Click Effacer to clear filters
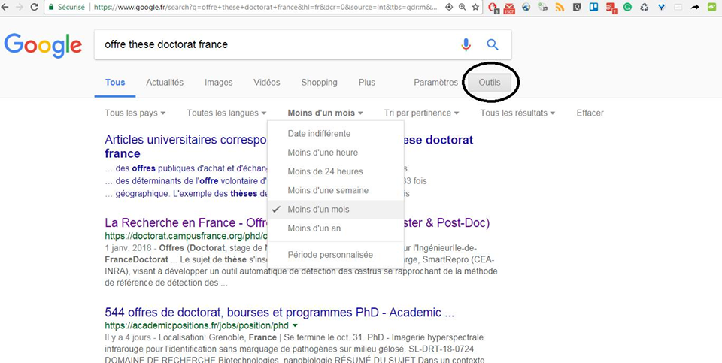 tap(590, 113)
